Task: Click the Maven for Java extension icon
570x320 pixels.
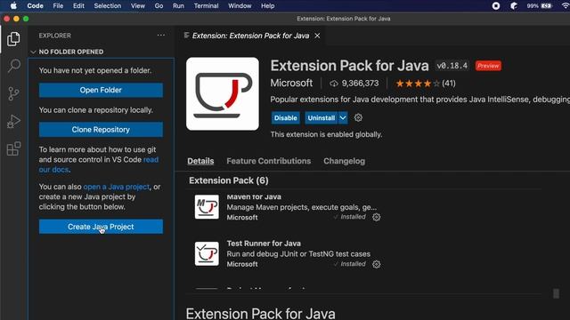Action: [207, 207]
